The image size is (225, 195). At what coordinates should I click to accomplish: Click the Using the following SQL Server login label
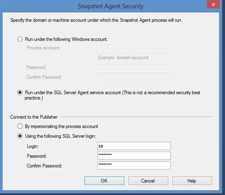(60, 136)
